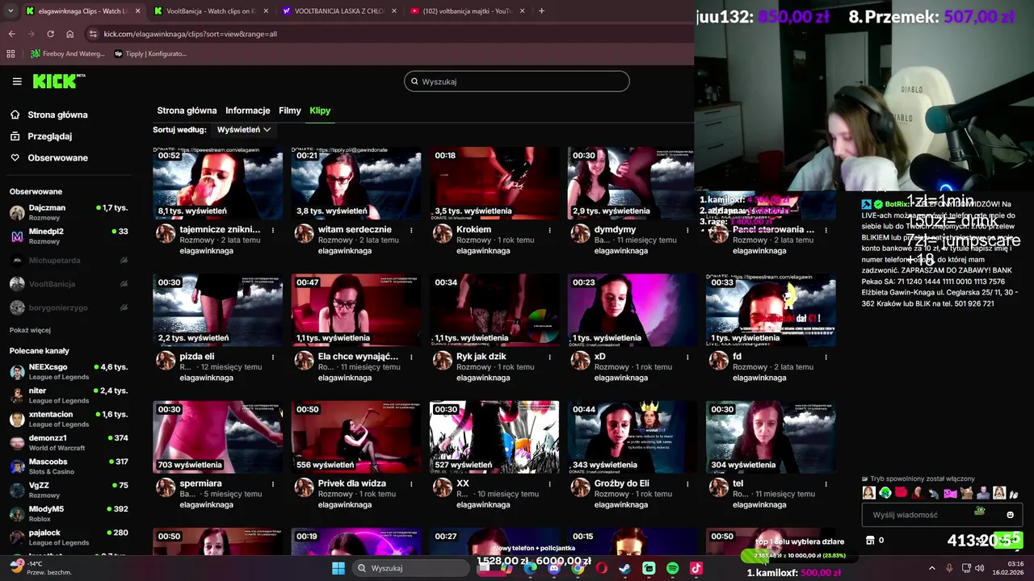Viewport: 1034px width, 581px height.
Task: Open Mascoobs recommended channel
Action: pyautogui.click(x=69, y=466)
